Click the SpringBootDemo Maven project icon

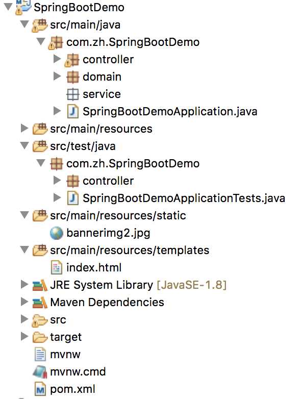pyautogui.click(x=23, y=7)
